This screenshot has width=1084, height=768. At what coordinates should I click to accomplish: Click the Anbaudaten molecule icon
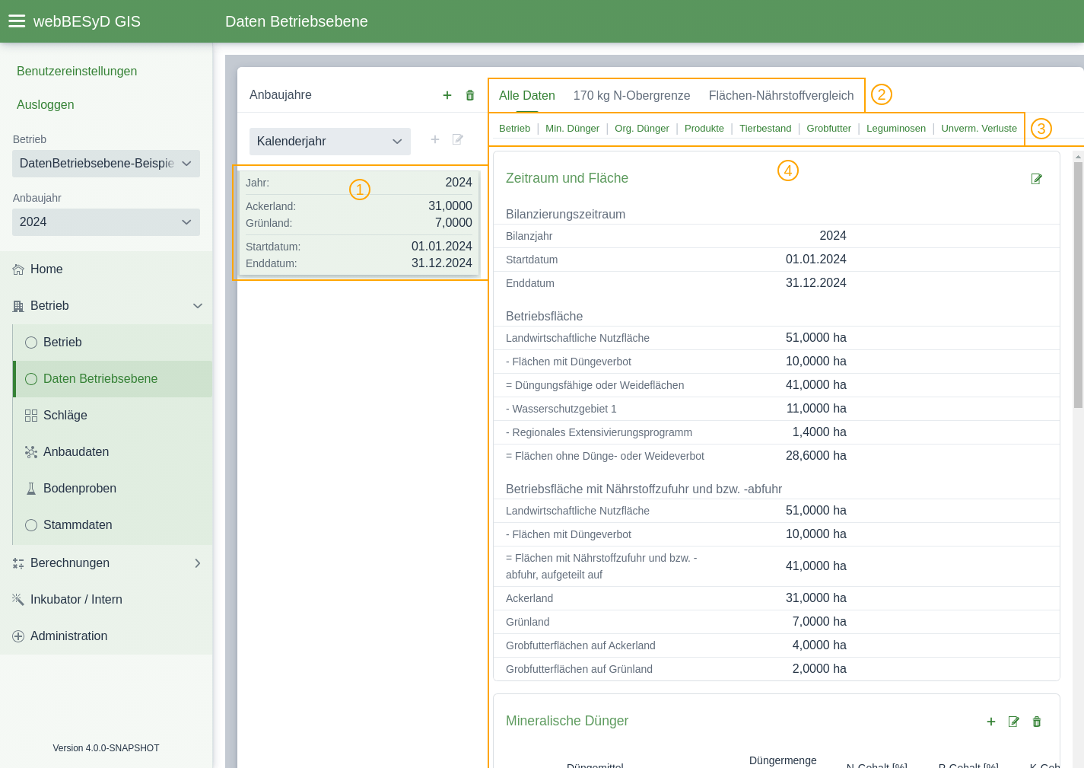31,452
